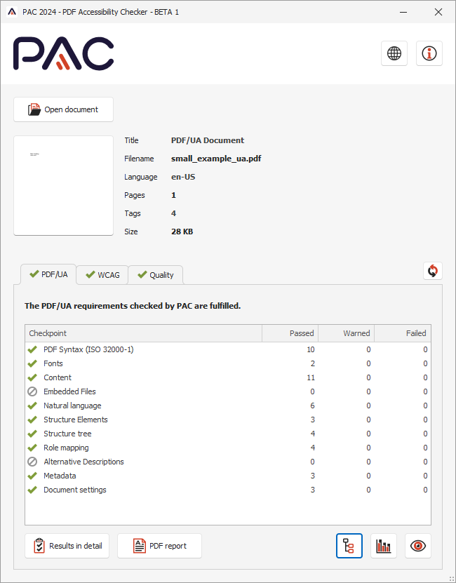This screenshot has width=456, height=583.
Task: Click the globe language icon
Action: 394,53
